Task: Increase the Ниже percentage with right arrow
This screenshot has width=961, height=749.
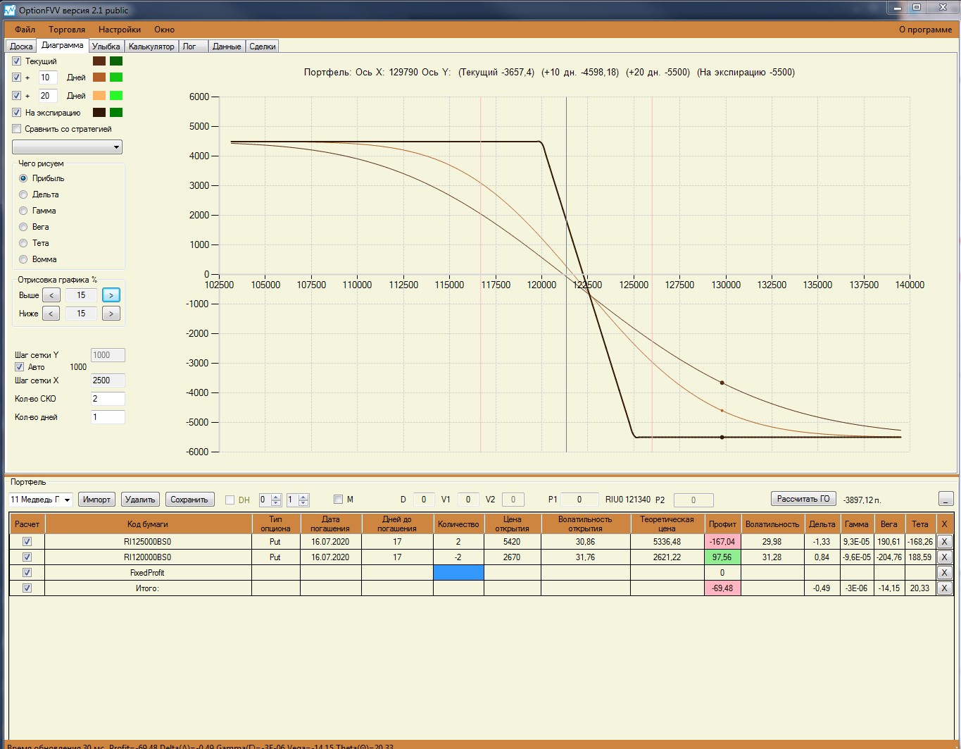Action: tap(111, 314)
